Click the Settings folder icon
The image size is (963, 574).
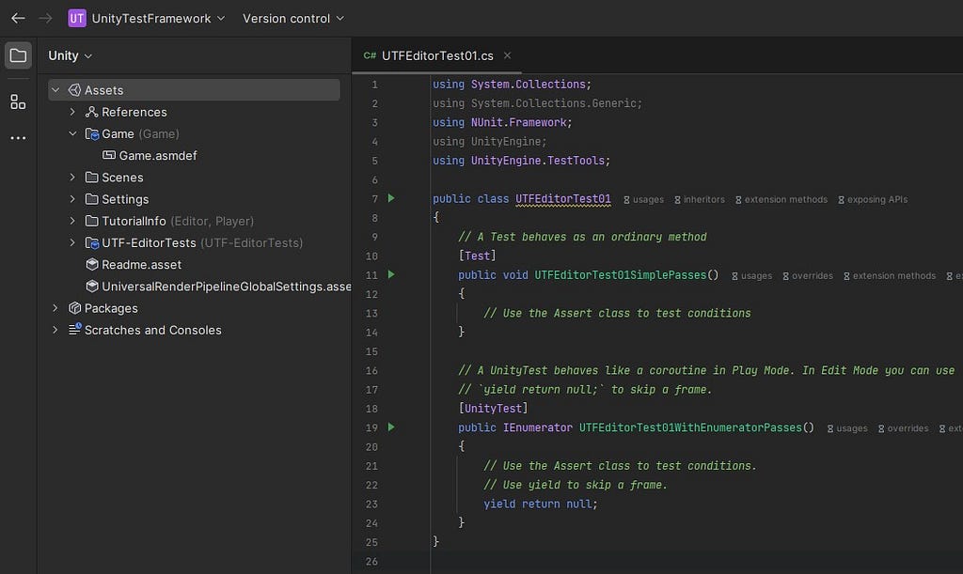click(x=91, y=199)
